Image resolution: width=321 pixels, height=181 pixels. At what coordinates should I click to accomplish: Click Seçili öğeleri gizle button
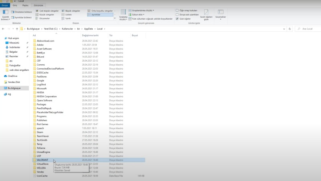click(206, 15)
